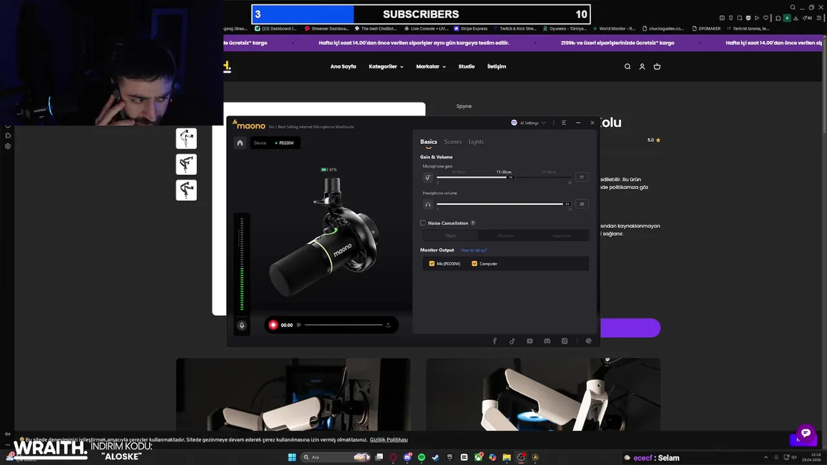Click the headphone volume icon
The image size is (827, 465).
[x=428, y=204]
